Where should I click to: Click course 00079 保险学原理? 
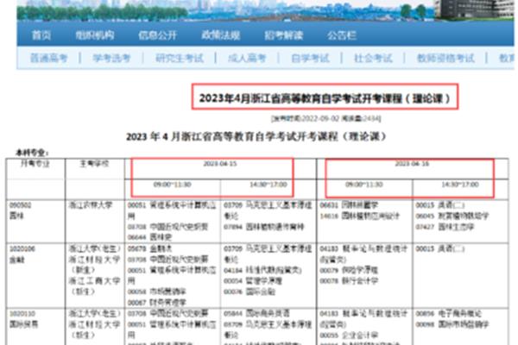pyautogui.click(x=349, y=270)
